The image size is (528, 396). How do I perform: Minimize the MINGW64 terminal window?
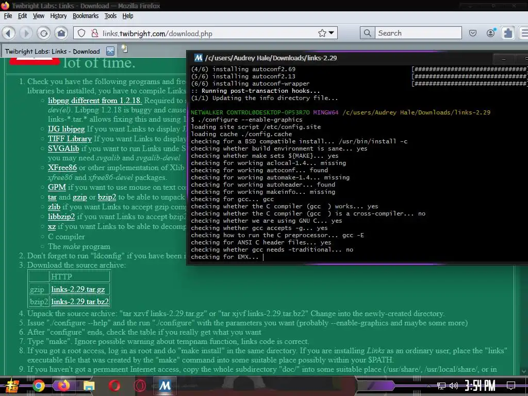point(503,59)
